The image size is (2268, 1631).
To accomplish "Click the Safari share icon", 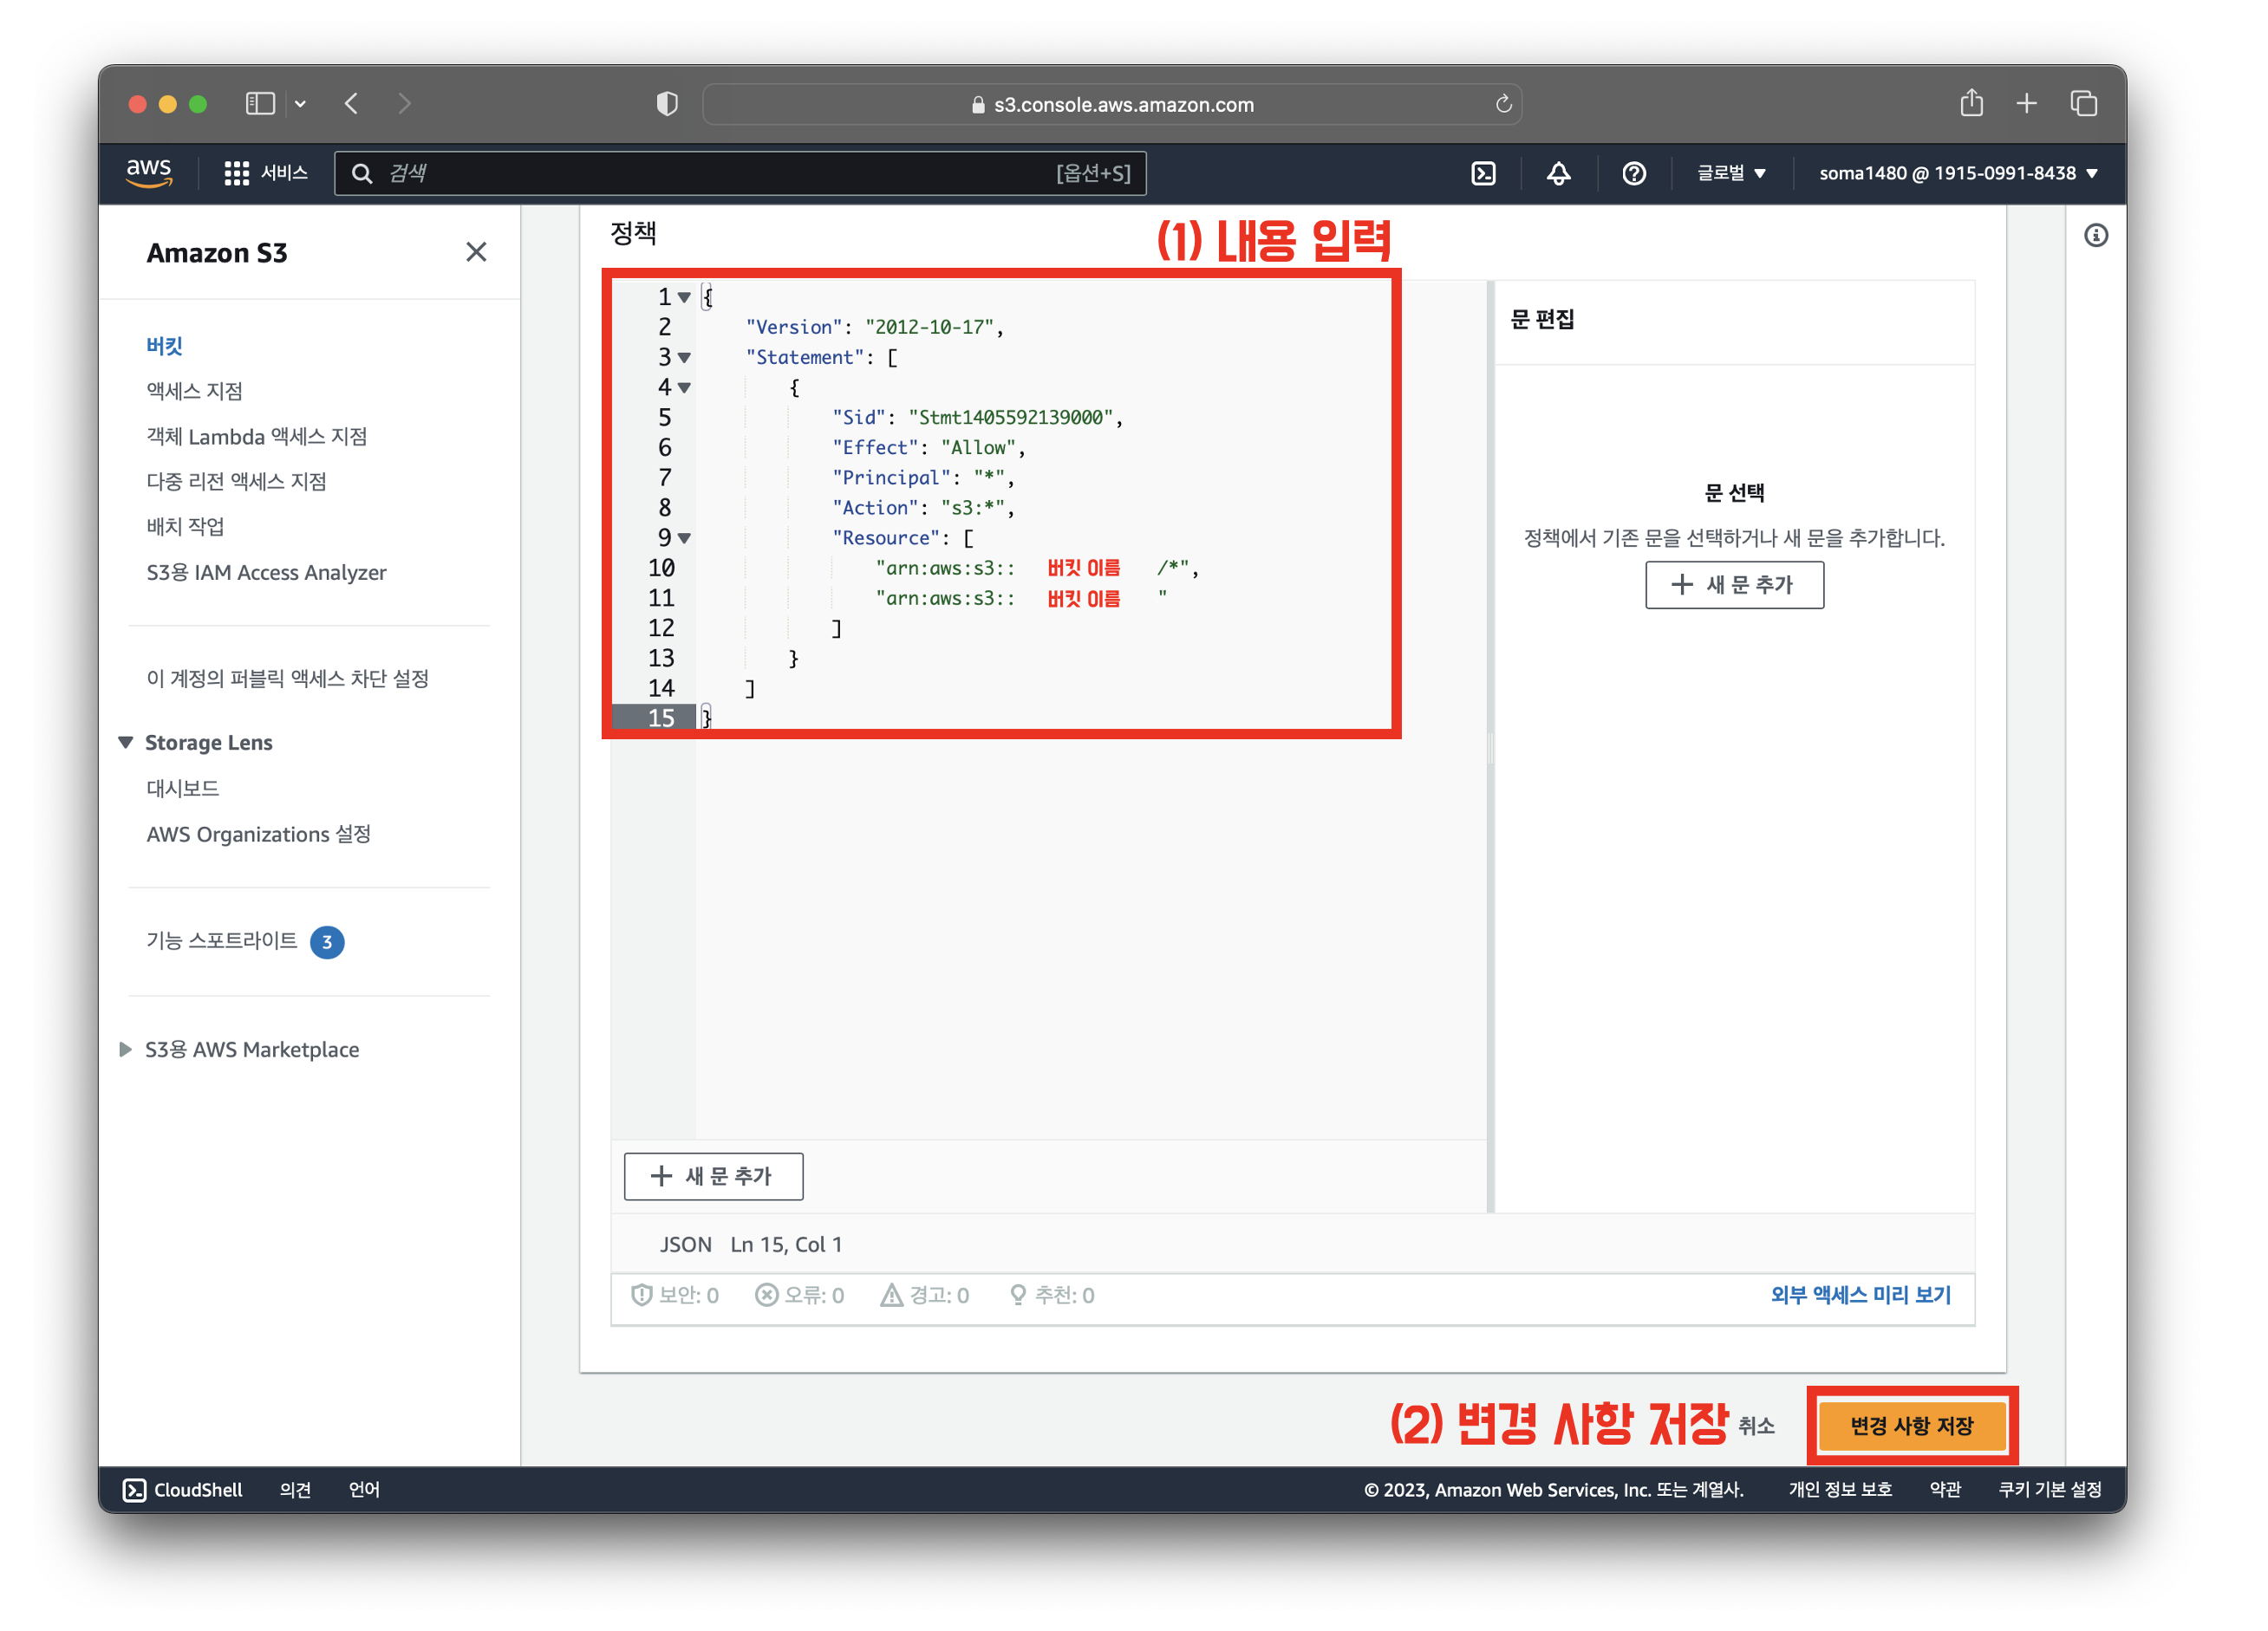I will click(1971, 104).
